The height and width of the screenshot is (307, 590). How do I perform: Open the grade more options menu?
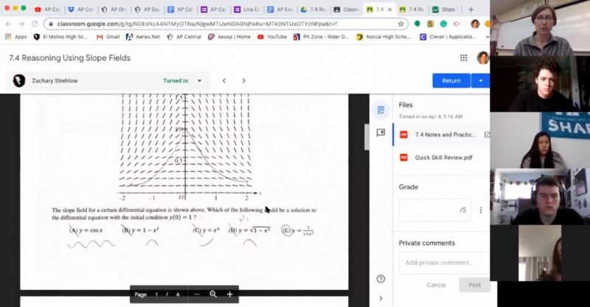click(x=481, y=211)
